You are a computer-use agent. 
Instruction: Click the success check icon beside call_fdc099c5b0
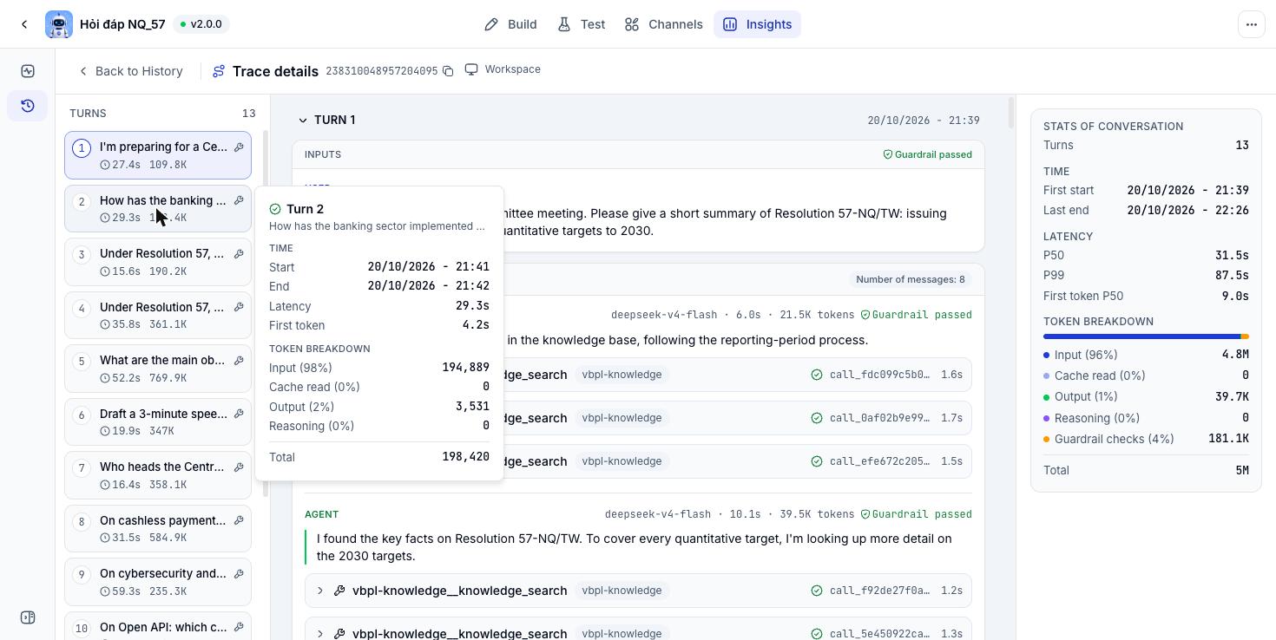point(816,375)
